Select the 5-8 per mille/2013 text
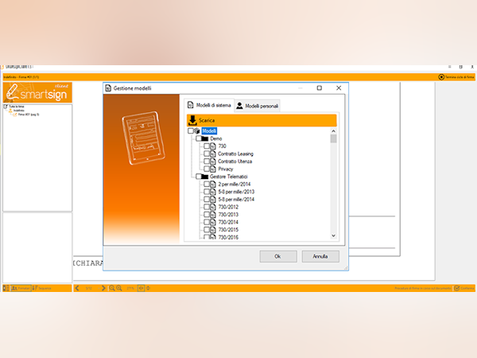Image resolution: width=477 pixels, height=358 pixels. (x=236, y=192)
